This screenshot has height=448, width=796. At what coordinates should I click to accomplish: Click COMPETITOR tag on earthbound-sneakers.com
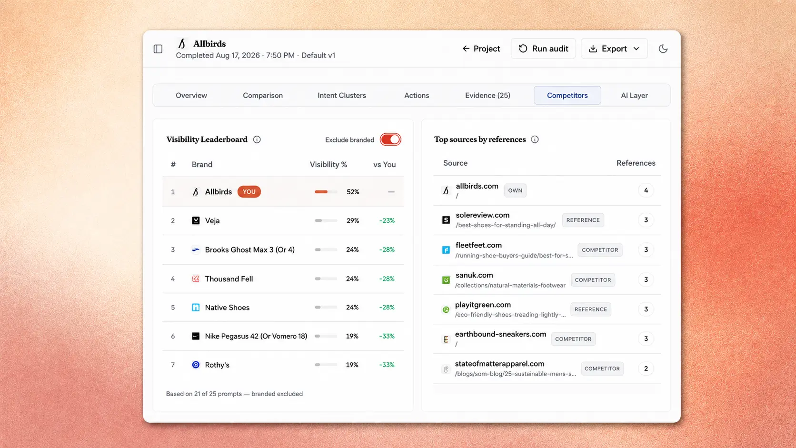(x=573, y=339)
